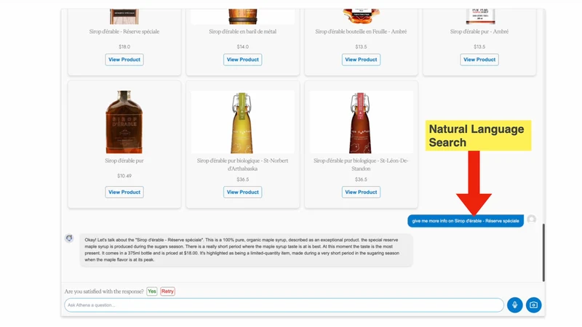The width and height of the screenshot is (582, 327).
Task: Open the yellow St-Norbert d'Arthabaska bottle image
Action: (243, 122)
